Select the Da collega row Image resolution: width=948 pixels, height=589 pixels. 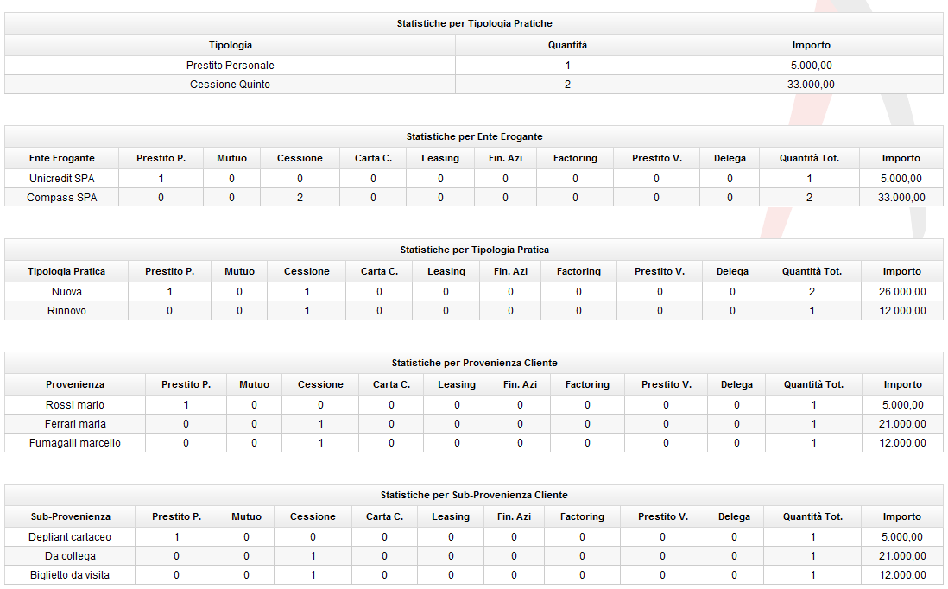click(474, 555)
